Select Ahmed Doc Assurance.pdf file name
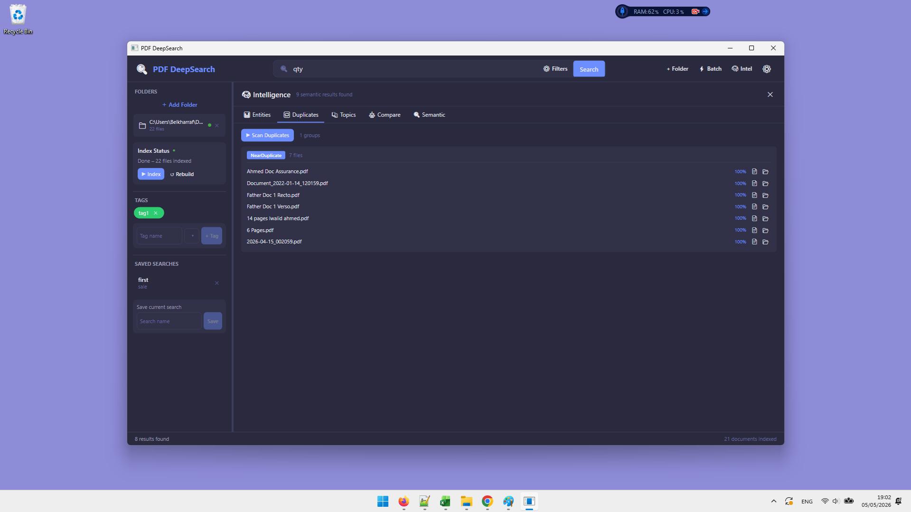This screenshot has height=512, width=911. (277, 171)
